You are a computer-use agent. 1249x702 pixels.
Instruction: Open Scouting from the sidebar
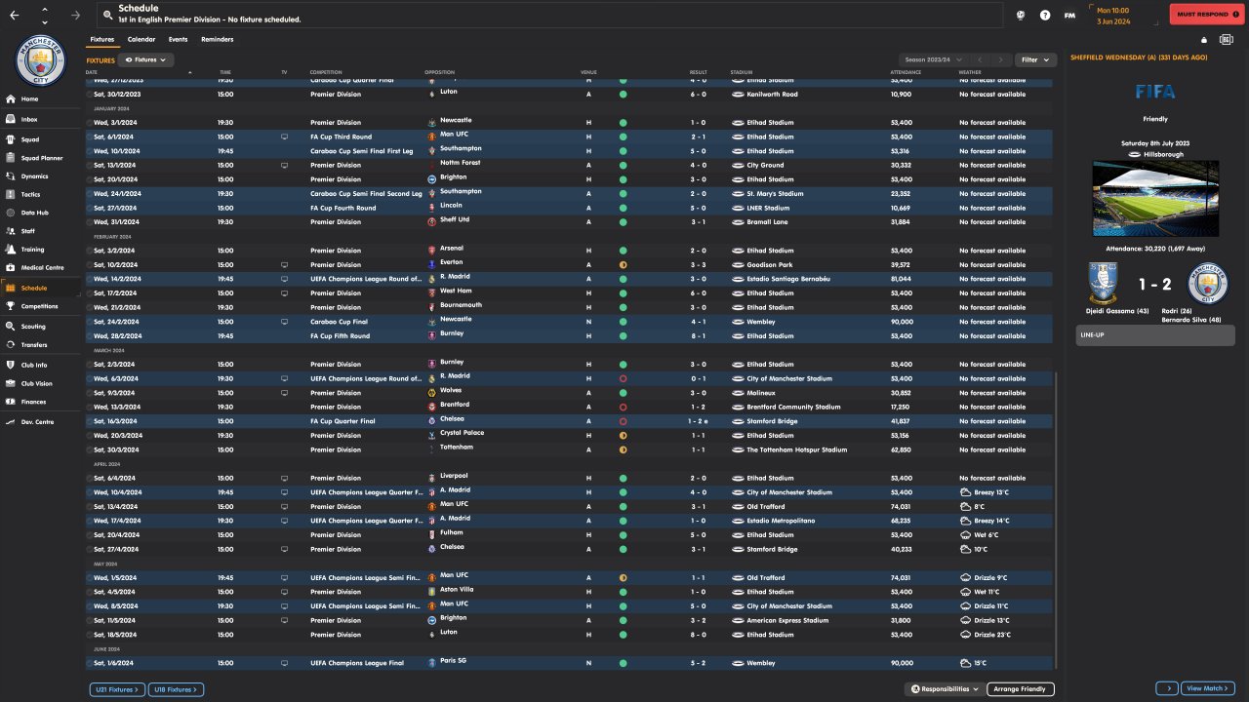click(33, 327)
